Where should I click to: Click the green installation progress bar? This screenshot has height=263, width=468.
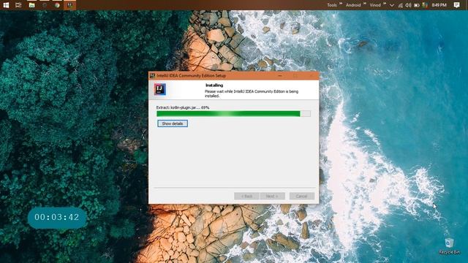(233, 114)
